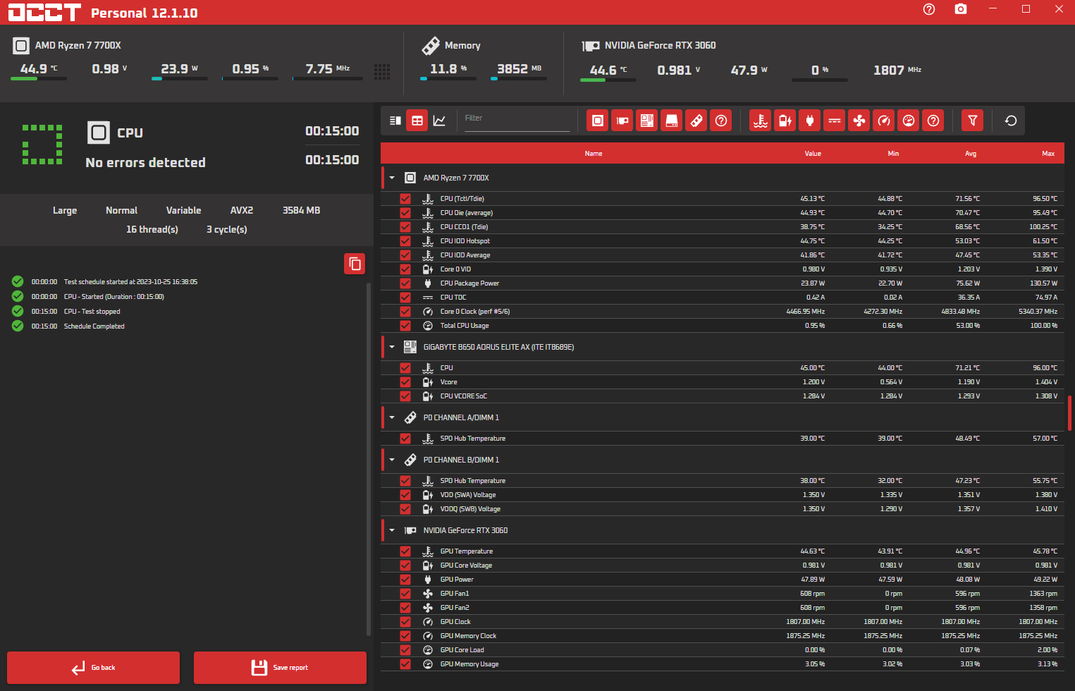The image size is (1075, 691).
Task: Take a screenshot with camera icon
Action: pyautogui.click(x=961, y=9)
